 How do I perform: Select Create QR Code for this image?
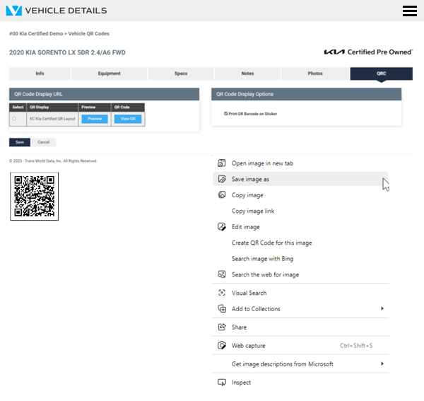coord(300,243)
